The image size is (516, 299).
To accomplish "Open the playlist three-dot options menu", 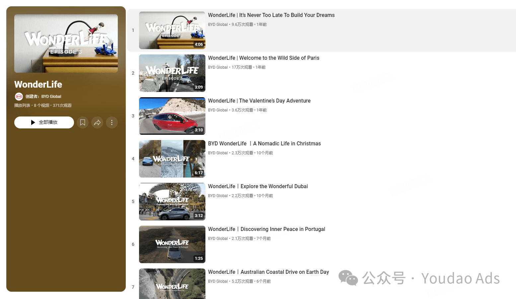I will (x=112, y=122).
